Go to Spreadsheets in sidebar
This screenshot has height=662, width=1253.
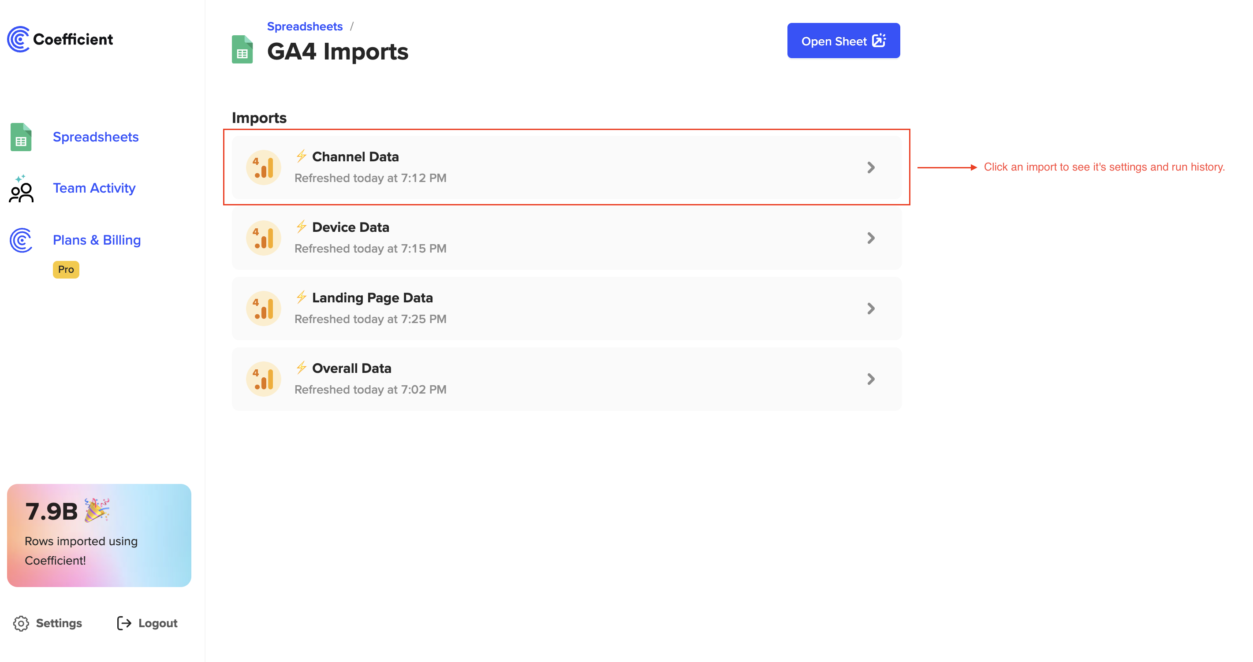point(95,137)
